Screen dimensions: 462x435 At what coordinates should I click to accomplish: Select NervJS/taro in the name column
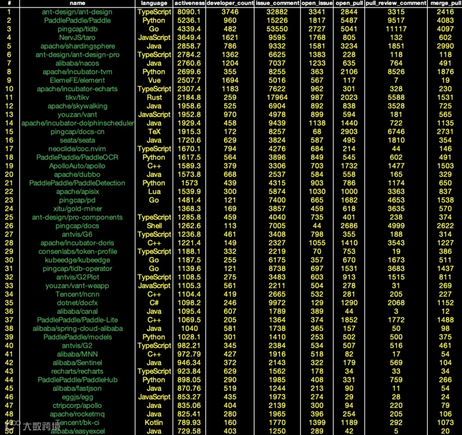[77, 38]
